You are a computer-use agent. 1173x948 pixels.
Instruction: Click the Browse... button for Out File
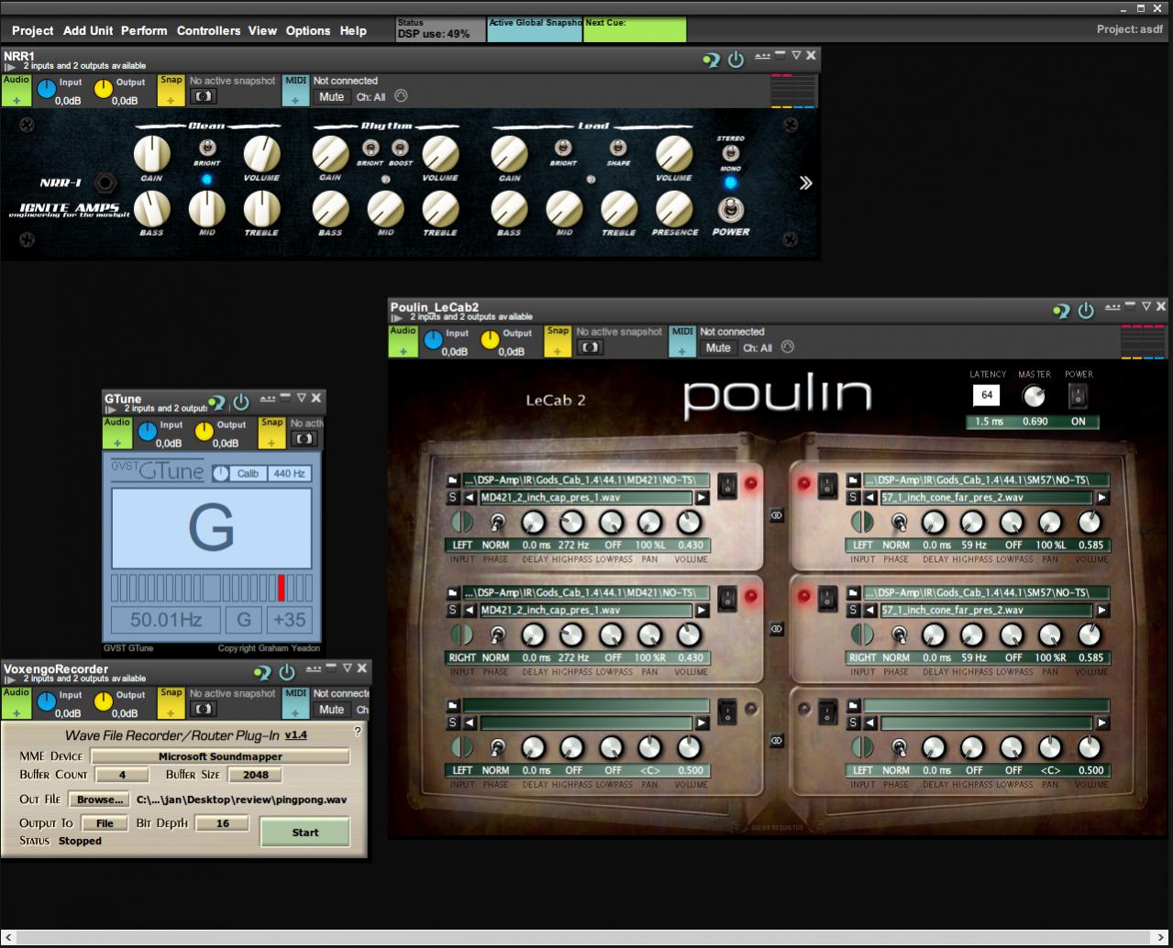[x=100, y=799]
